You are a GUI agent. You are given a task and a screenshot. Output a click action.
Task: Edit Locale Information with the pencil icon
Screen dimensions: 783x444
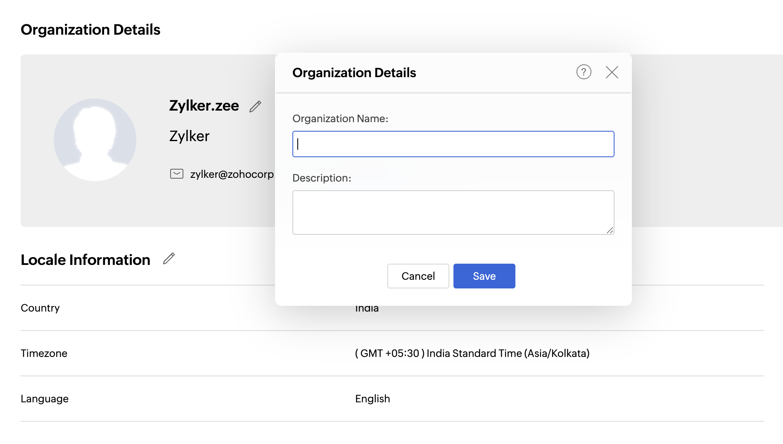pos(169,259)
